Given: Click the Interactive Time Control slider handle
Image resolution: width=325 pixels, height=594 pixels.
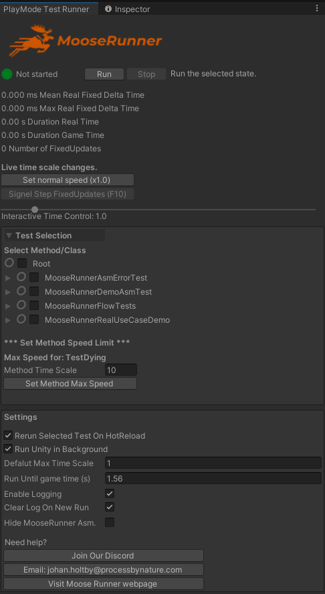Looking at the screenshot, I should click(35, 210).
